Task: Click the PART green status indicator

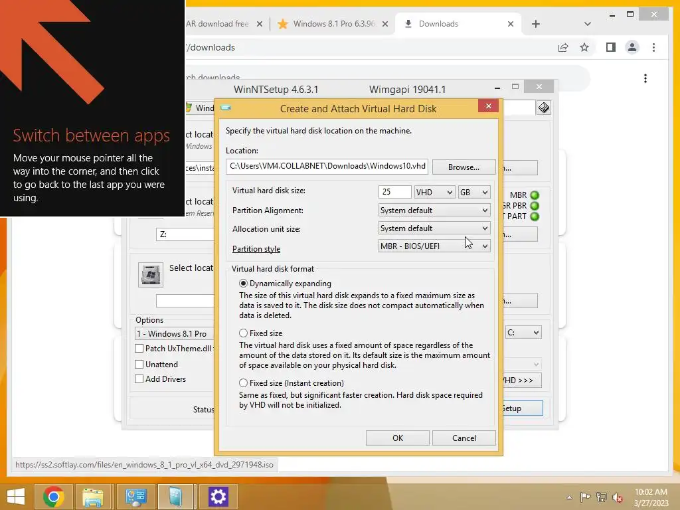Action: coord(535,216)
